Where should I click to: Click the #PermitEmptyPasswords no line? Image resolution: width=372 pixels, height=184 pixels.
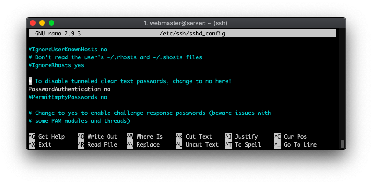pyautogui.click(x=68, y=97)
